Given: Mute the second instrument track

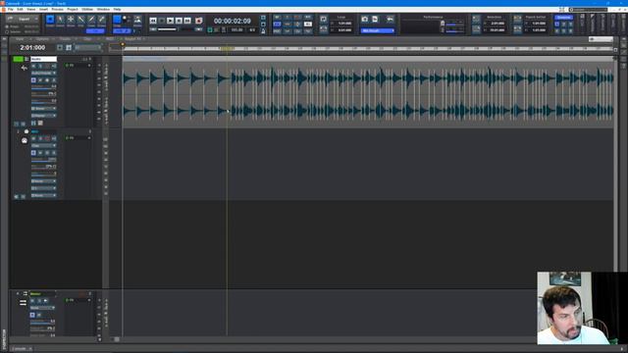Looking at the screenshot, I should pos(33,138).
